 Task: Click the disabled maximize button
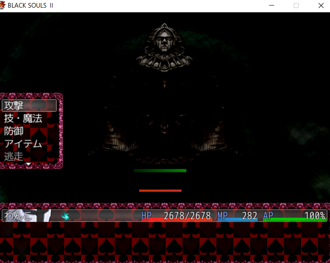296,6
